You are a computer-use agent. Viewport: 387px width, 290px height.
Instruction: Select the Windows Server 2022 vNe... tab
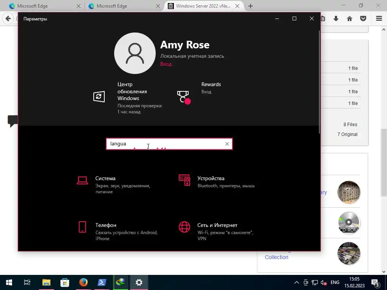pos(204,6)
